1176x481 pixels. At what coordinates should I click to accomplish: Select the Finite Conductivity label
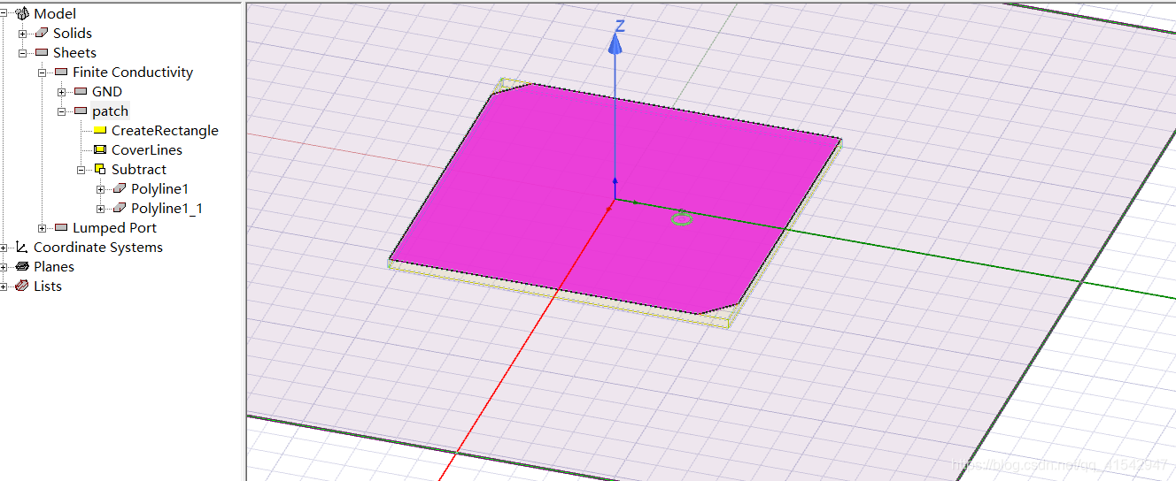[133, 72]
